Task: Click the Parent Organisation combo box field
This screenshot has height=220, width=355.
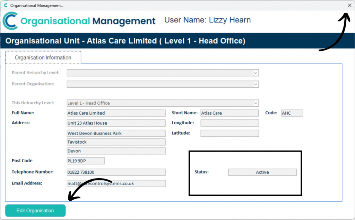Action: pos(163,84)
